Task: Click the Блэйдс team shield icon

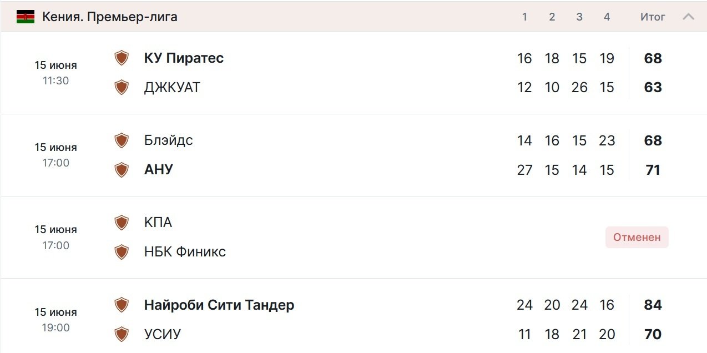Action: coord(122,140)
